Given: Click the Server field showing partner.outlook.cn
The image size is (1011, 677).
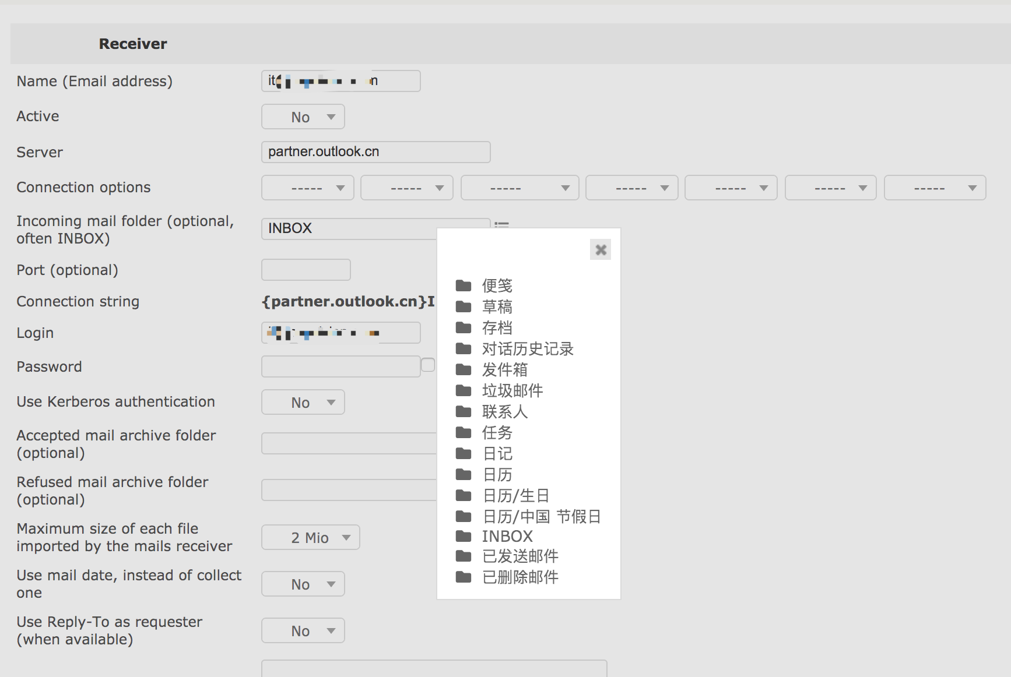Looking at the screenshot, I should click(x=375, y=151).
